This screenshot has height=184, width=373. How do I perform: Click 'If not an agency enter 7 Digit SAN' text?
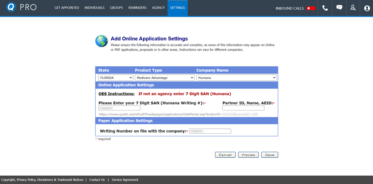[x=185, y=94]
